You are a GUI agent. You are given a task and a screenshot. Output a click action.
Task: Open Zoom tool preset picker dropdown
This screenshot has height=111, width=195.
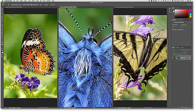tap(4, 5)
